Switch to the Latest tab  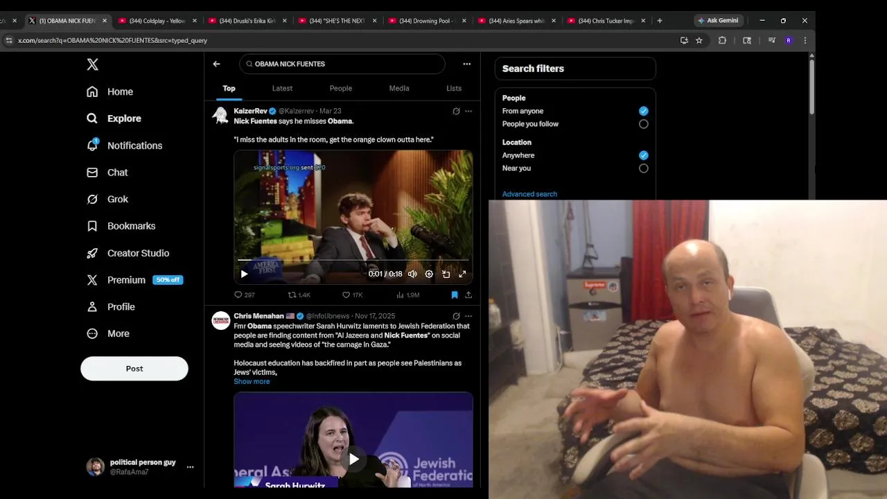click(282, 89)
